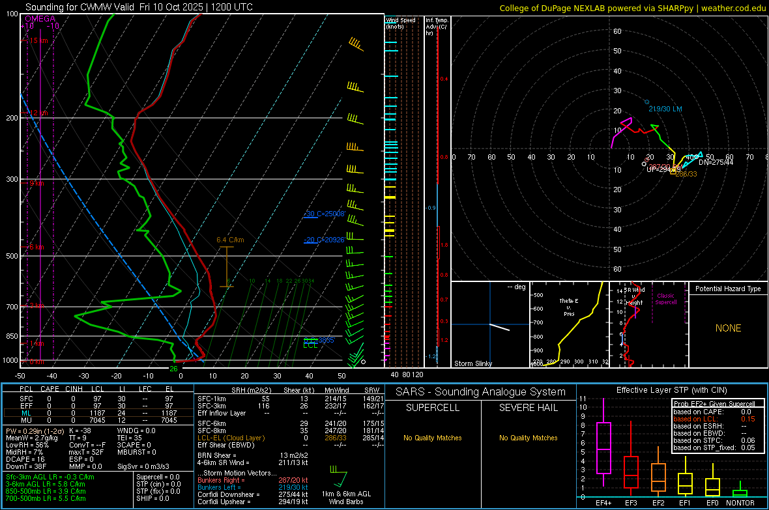Click the 'TEI = 35' value
The width and height of the screenshot is (769, 510).
pos(130,438)
